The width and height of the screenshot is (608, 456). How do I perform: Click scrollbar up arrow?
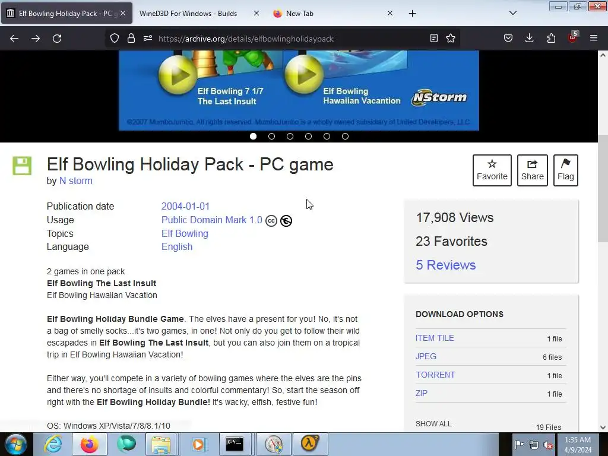(x=603, y=55)
